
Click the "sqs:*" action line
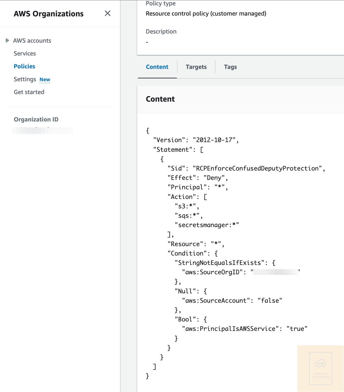(189, 216)
